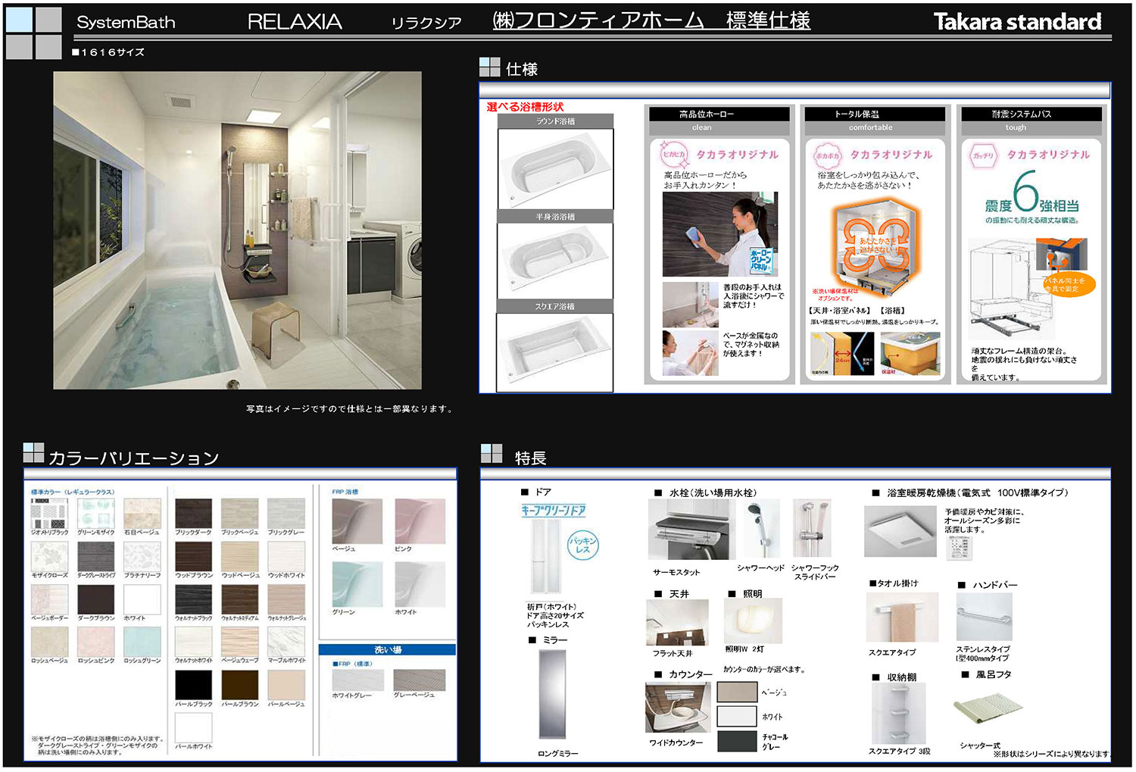The width and height of the screenshot is (1136, 772).
Task: Select the FRP bathtub ベージュ swatch
Action: point(357,520)
